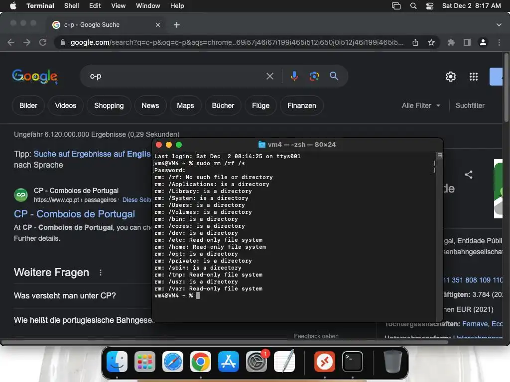Start voice search with microphone
This screenshot has width=510, height=382.
click(x=294, y=76)
